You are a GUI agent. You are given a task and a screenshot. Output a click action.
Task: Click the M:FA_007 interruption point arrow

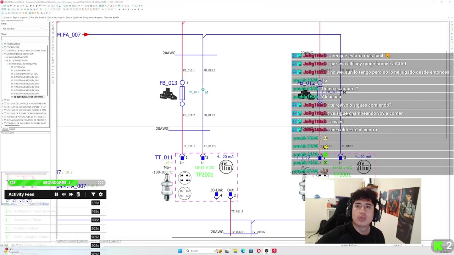(86, 34)
